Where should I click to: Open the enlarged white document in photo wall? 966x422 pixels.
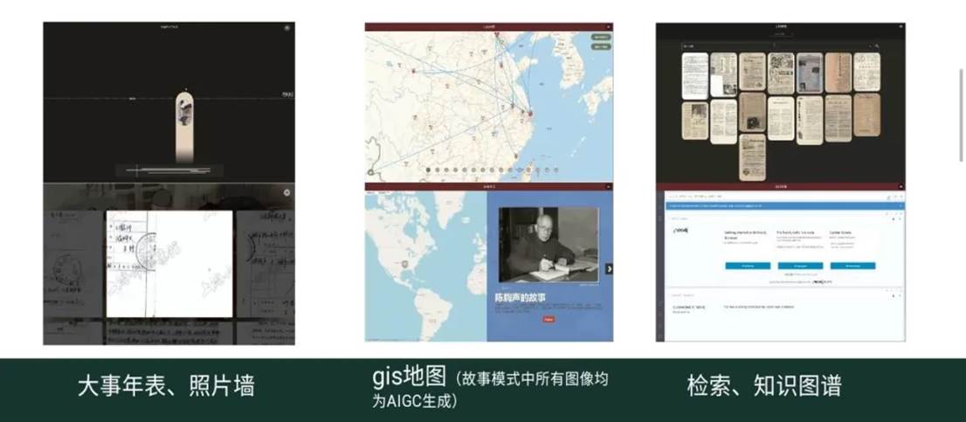point(169,264)
